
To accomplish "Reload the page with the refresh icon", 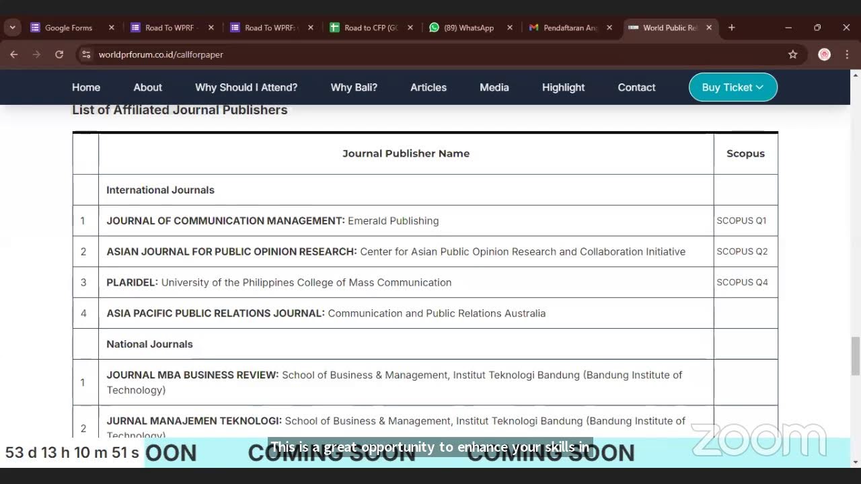I will click(59, 54).
